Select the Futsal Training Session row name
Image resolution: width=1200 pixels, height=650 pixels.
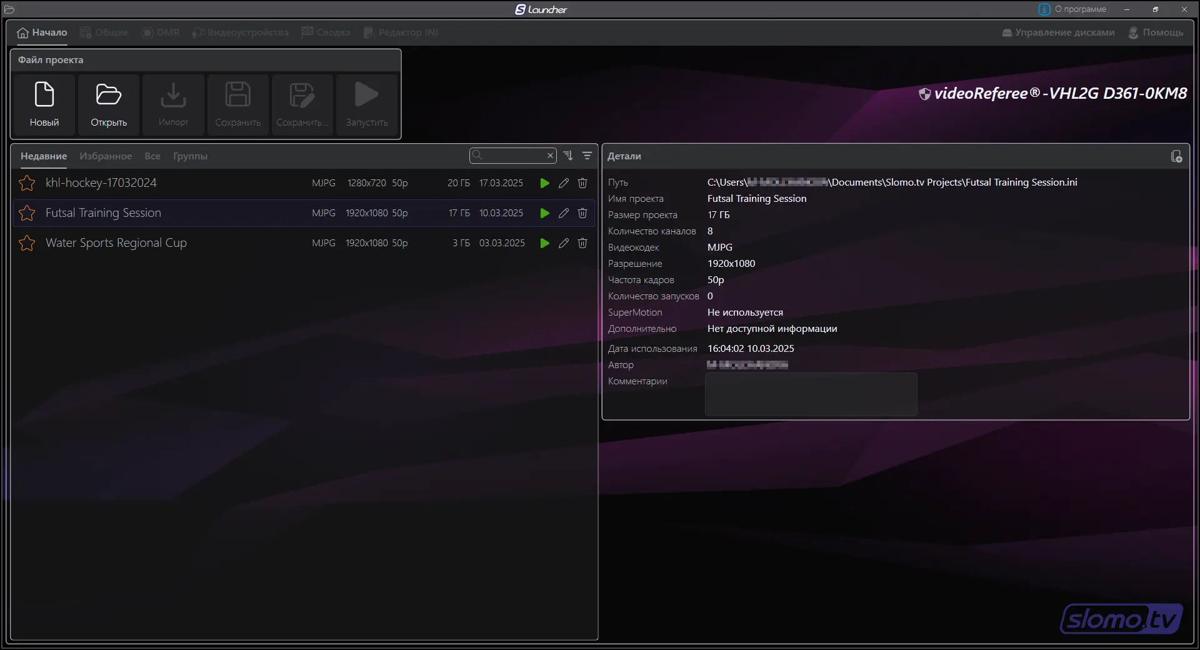pyautogui.click(x=103, y=213)
